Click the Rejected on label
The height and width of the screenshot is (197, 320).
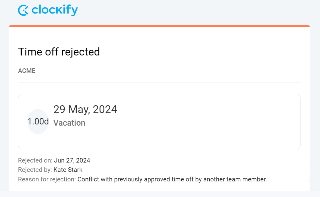35,160
